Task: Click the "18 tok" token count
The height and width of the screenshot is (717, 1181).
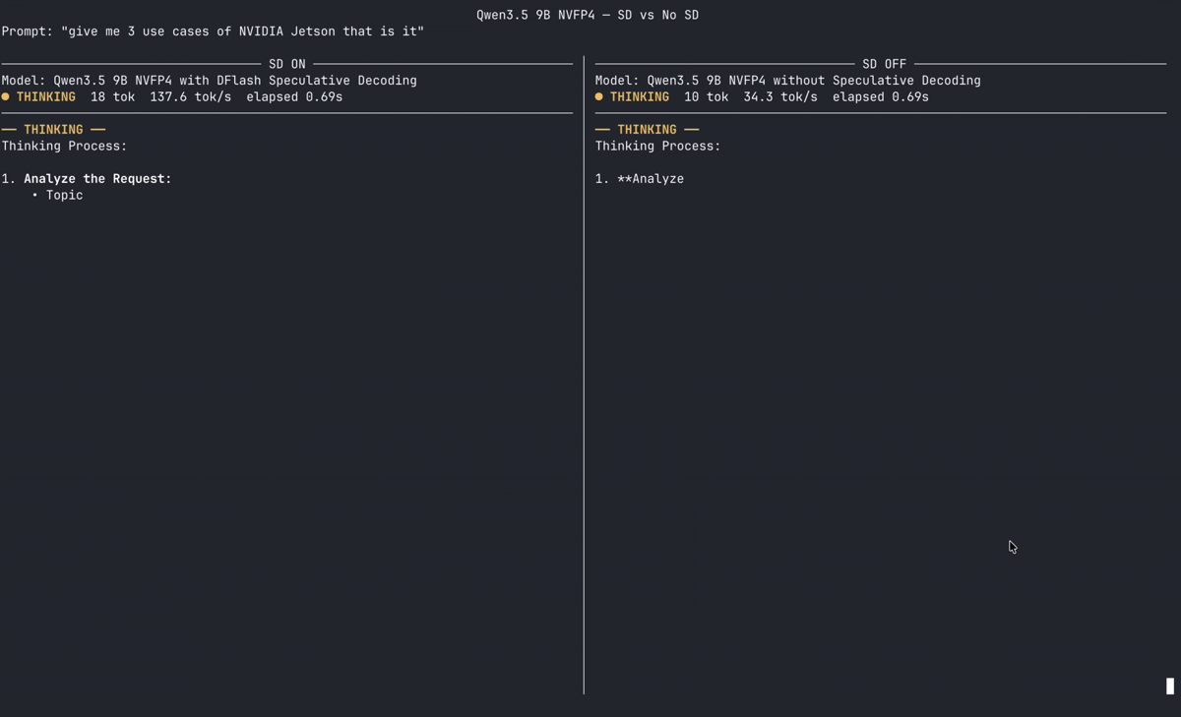Action: [112, 97]
